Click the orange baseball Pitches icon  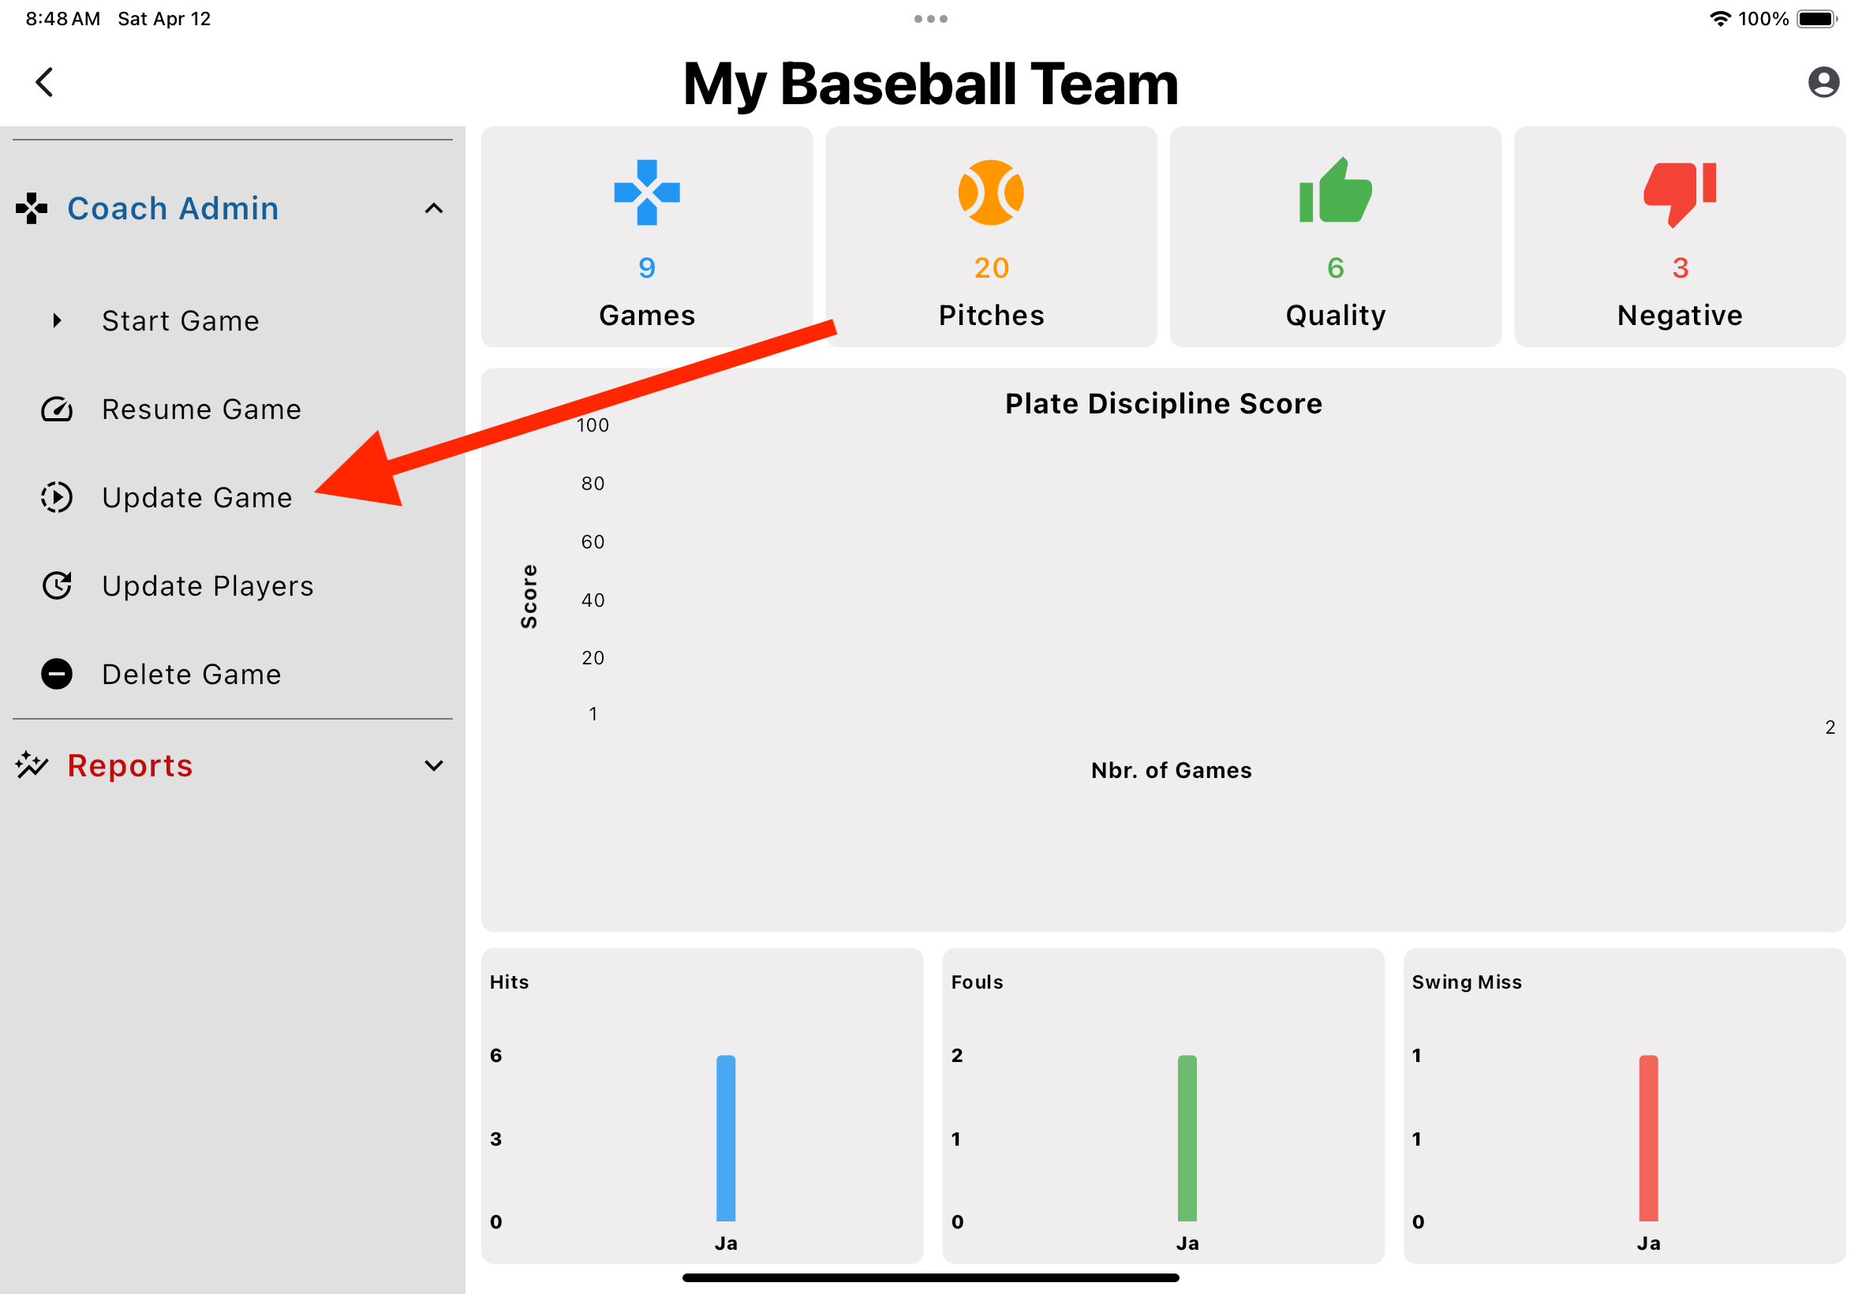992,193
